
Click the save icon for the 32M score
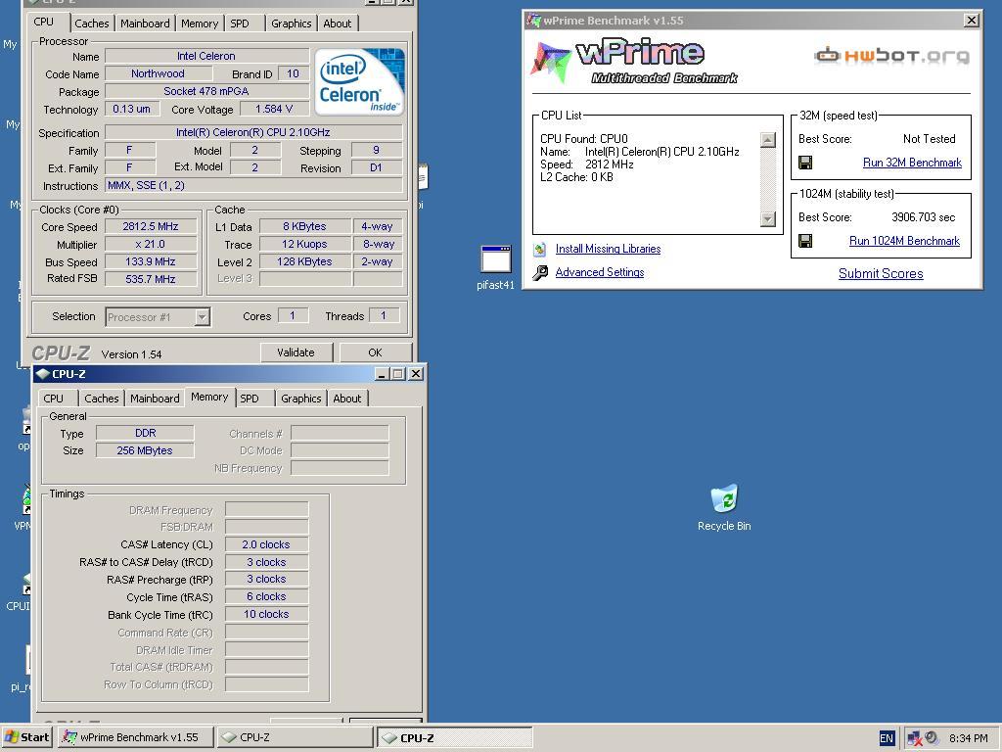(805, 163)
